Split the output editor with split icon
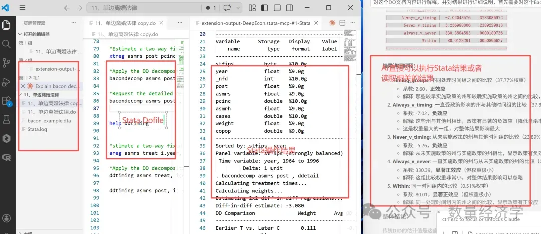 (x=342, y=23)
